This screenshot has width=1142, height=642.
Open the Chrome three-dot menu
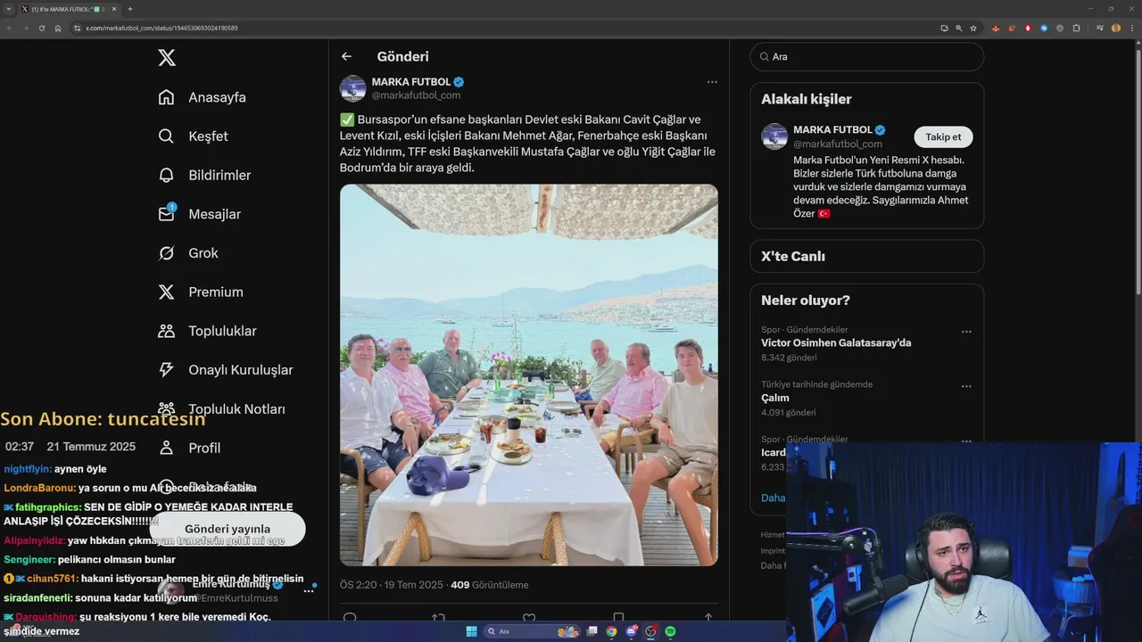coord(1131,28)
